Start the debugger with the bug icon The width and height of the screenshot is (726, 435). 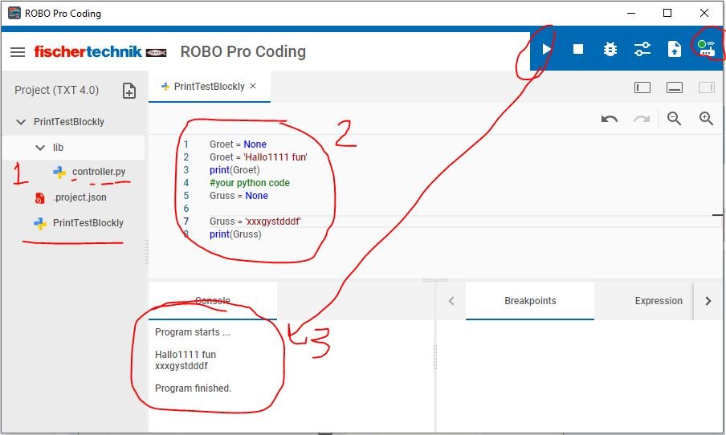(x=610, y=50)
